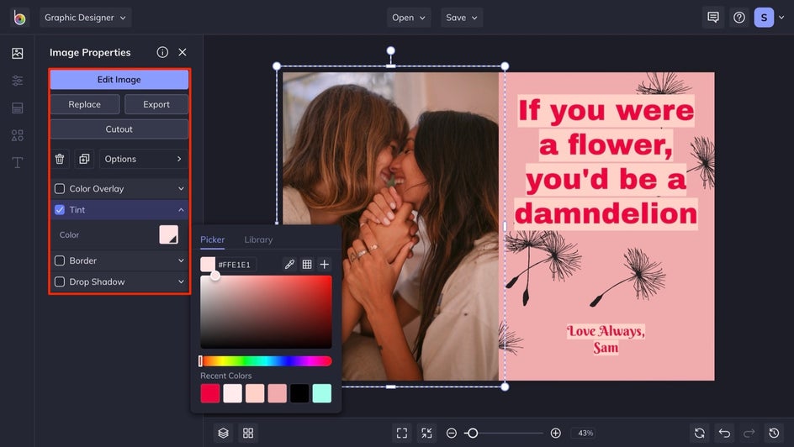794x447 pixels.
Task: Click the 43% zoom value field
Action: coord(585,433)
